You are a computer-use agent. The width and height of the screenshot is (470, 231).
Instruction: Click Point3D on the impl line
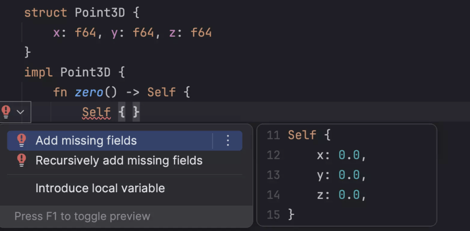85,72
